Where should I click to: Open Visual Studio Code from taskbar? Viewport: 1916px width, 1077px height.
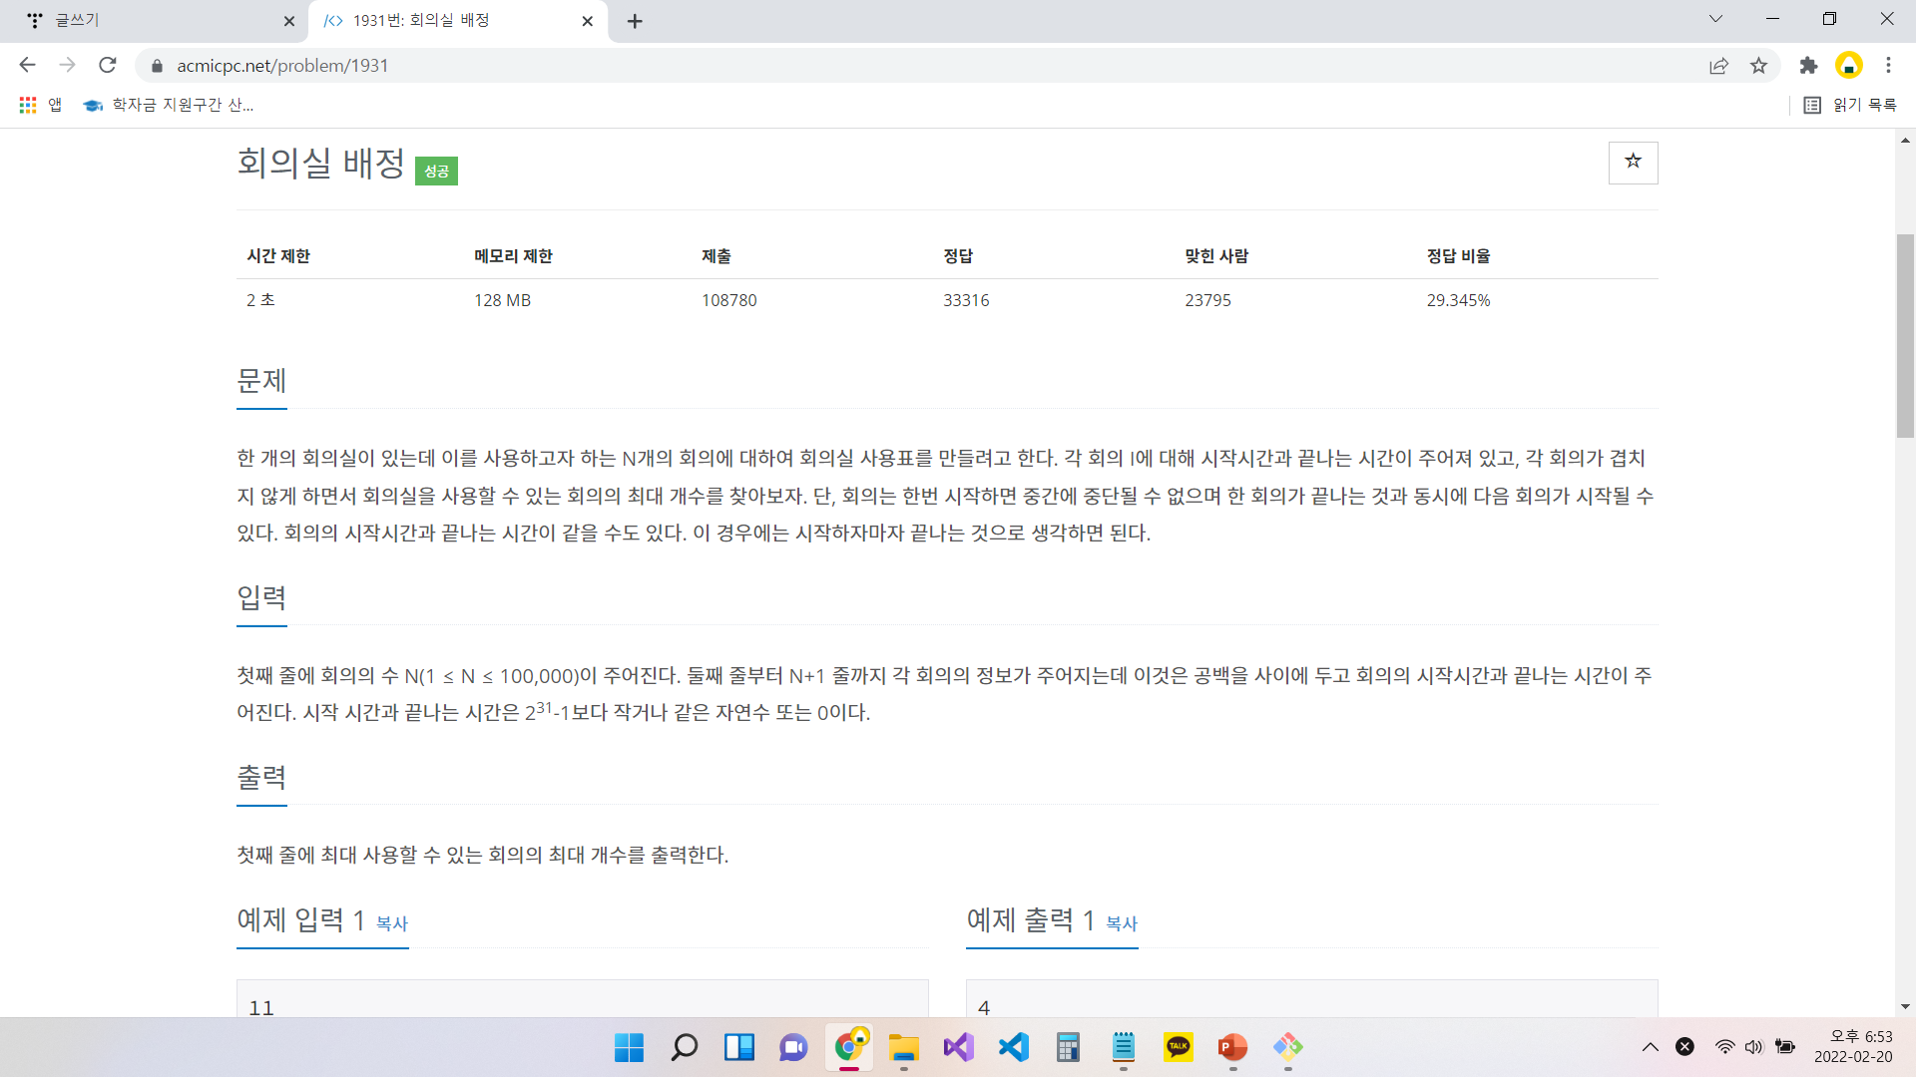click(x=1013, y=1046)
